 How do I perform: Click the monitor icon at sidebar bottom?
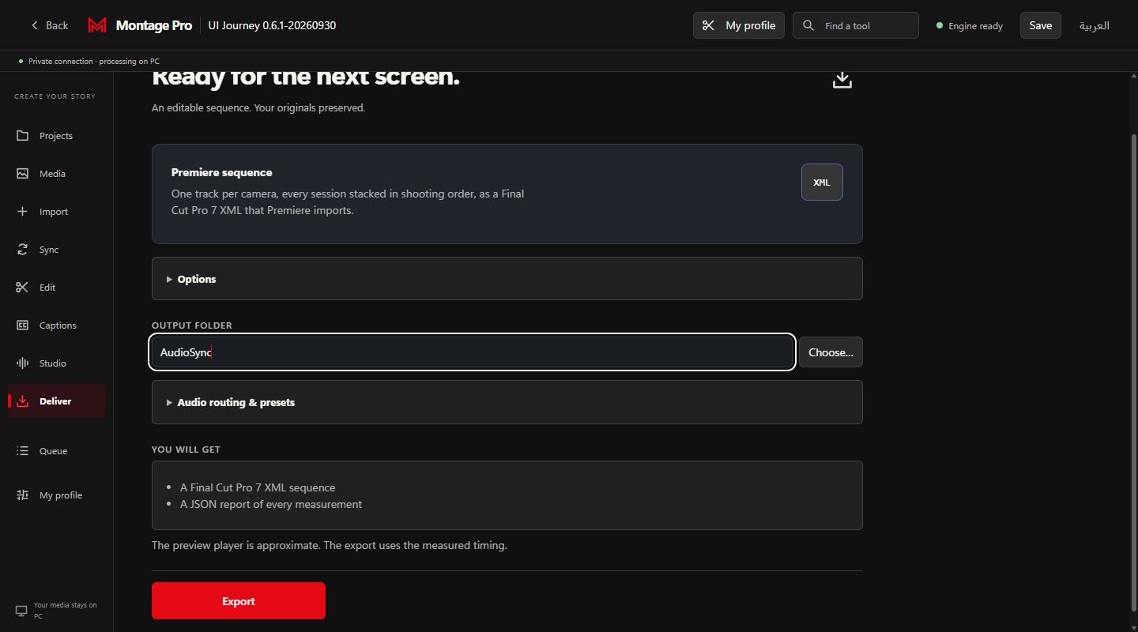pyautogui.click(x=21, y=611)
